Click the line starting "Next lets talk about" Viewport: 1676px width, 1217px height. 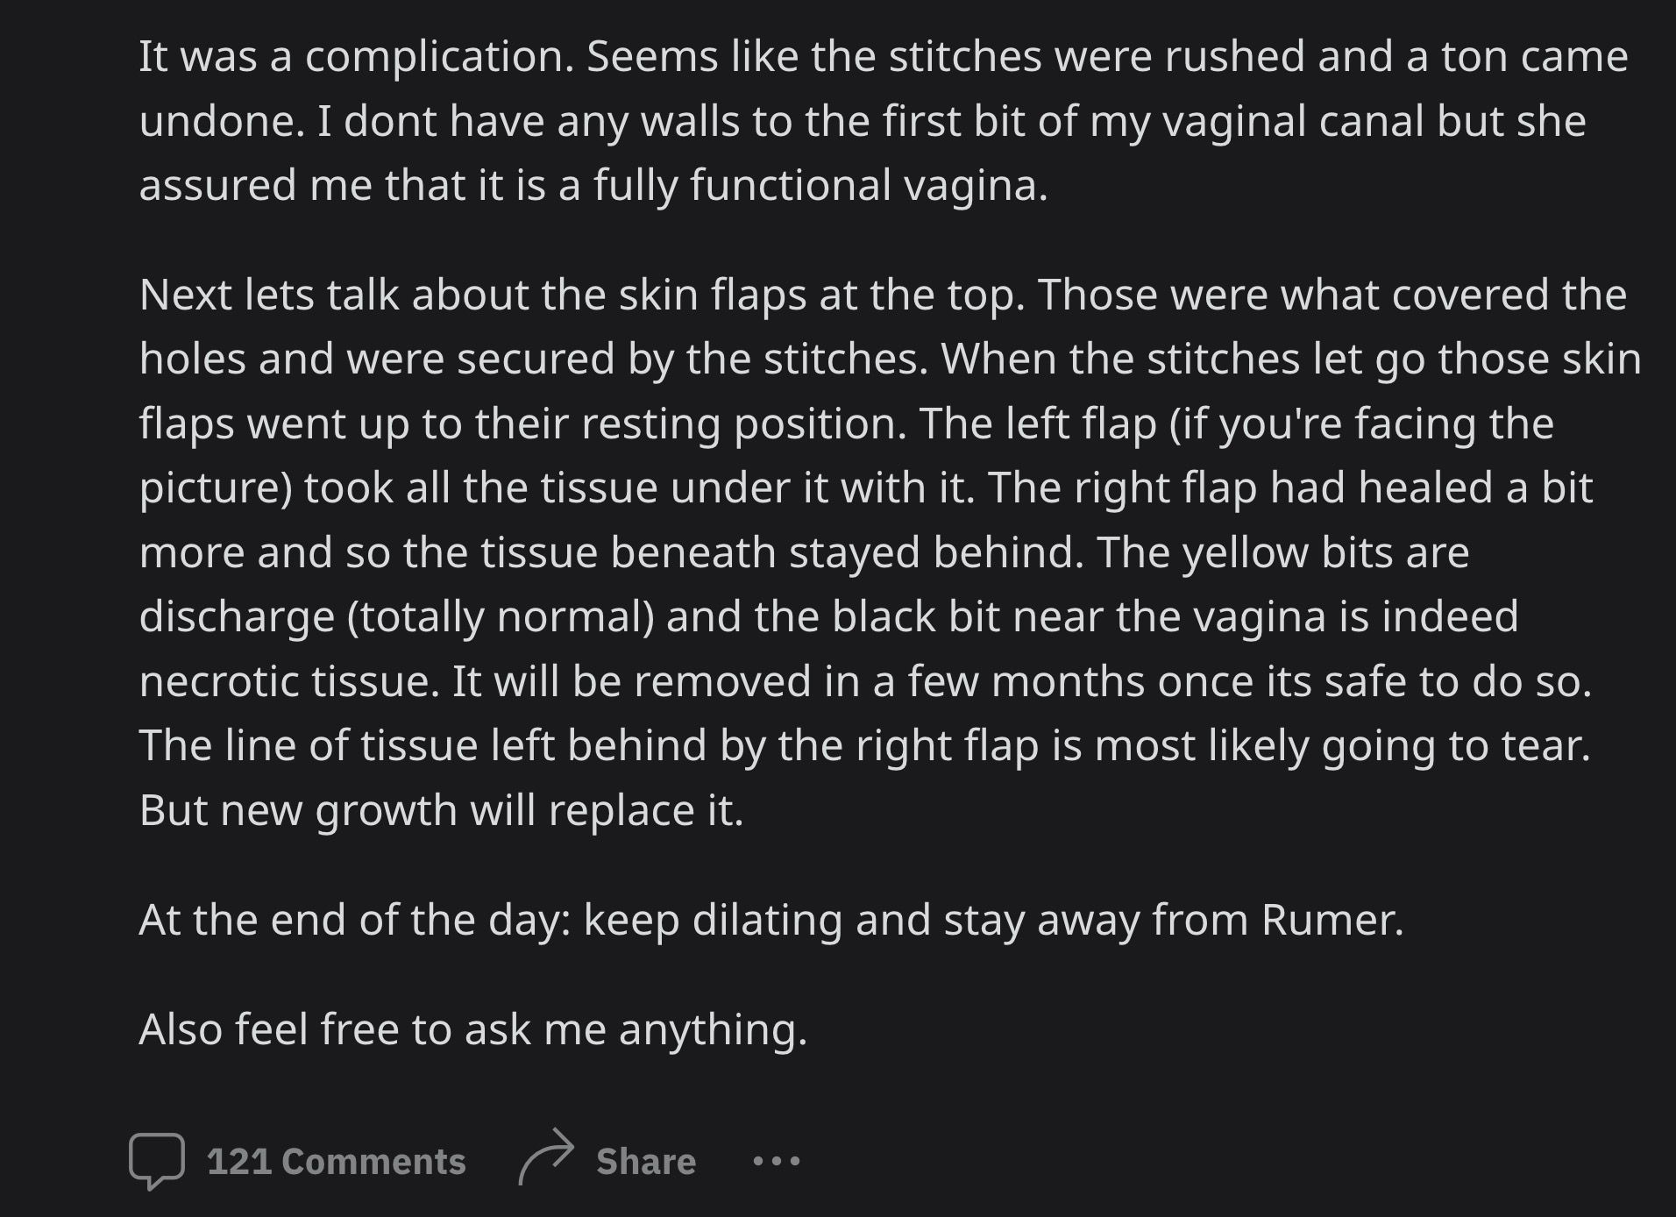click(882, 295)
